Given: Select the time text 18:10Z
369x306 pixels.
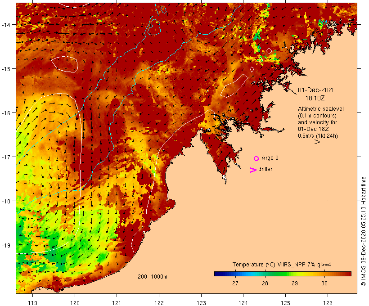Looking at the screenshot, I should pos(315,98).
